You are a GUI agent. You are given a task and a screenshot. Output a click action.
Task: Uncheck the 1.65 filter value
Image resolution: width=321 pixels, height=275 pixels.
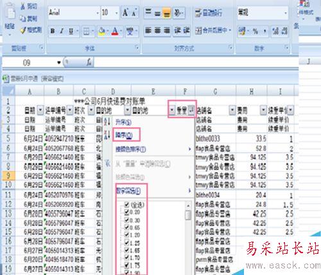tap(126, 250)
